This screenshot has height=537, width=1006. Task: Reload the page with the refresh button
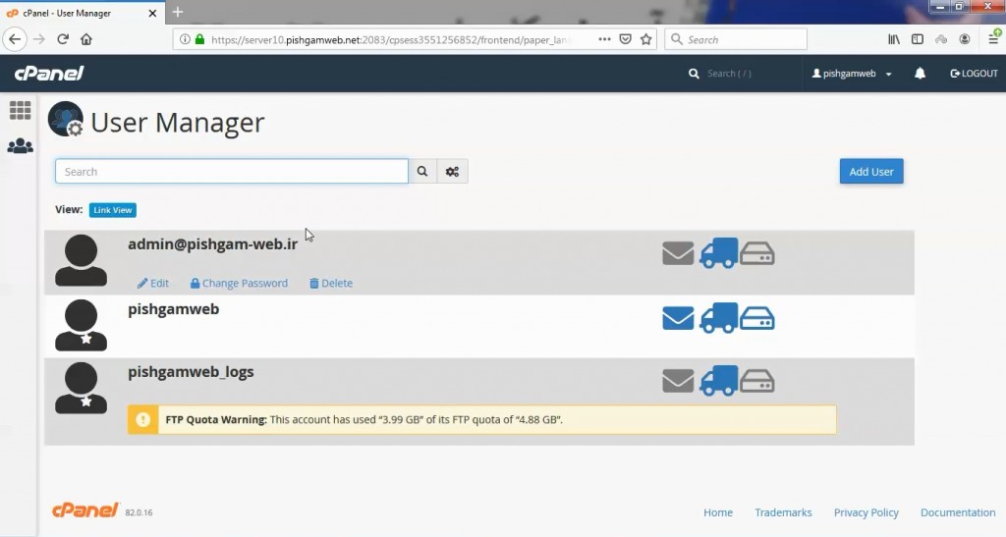tap(62, 39)
